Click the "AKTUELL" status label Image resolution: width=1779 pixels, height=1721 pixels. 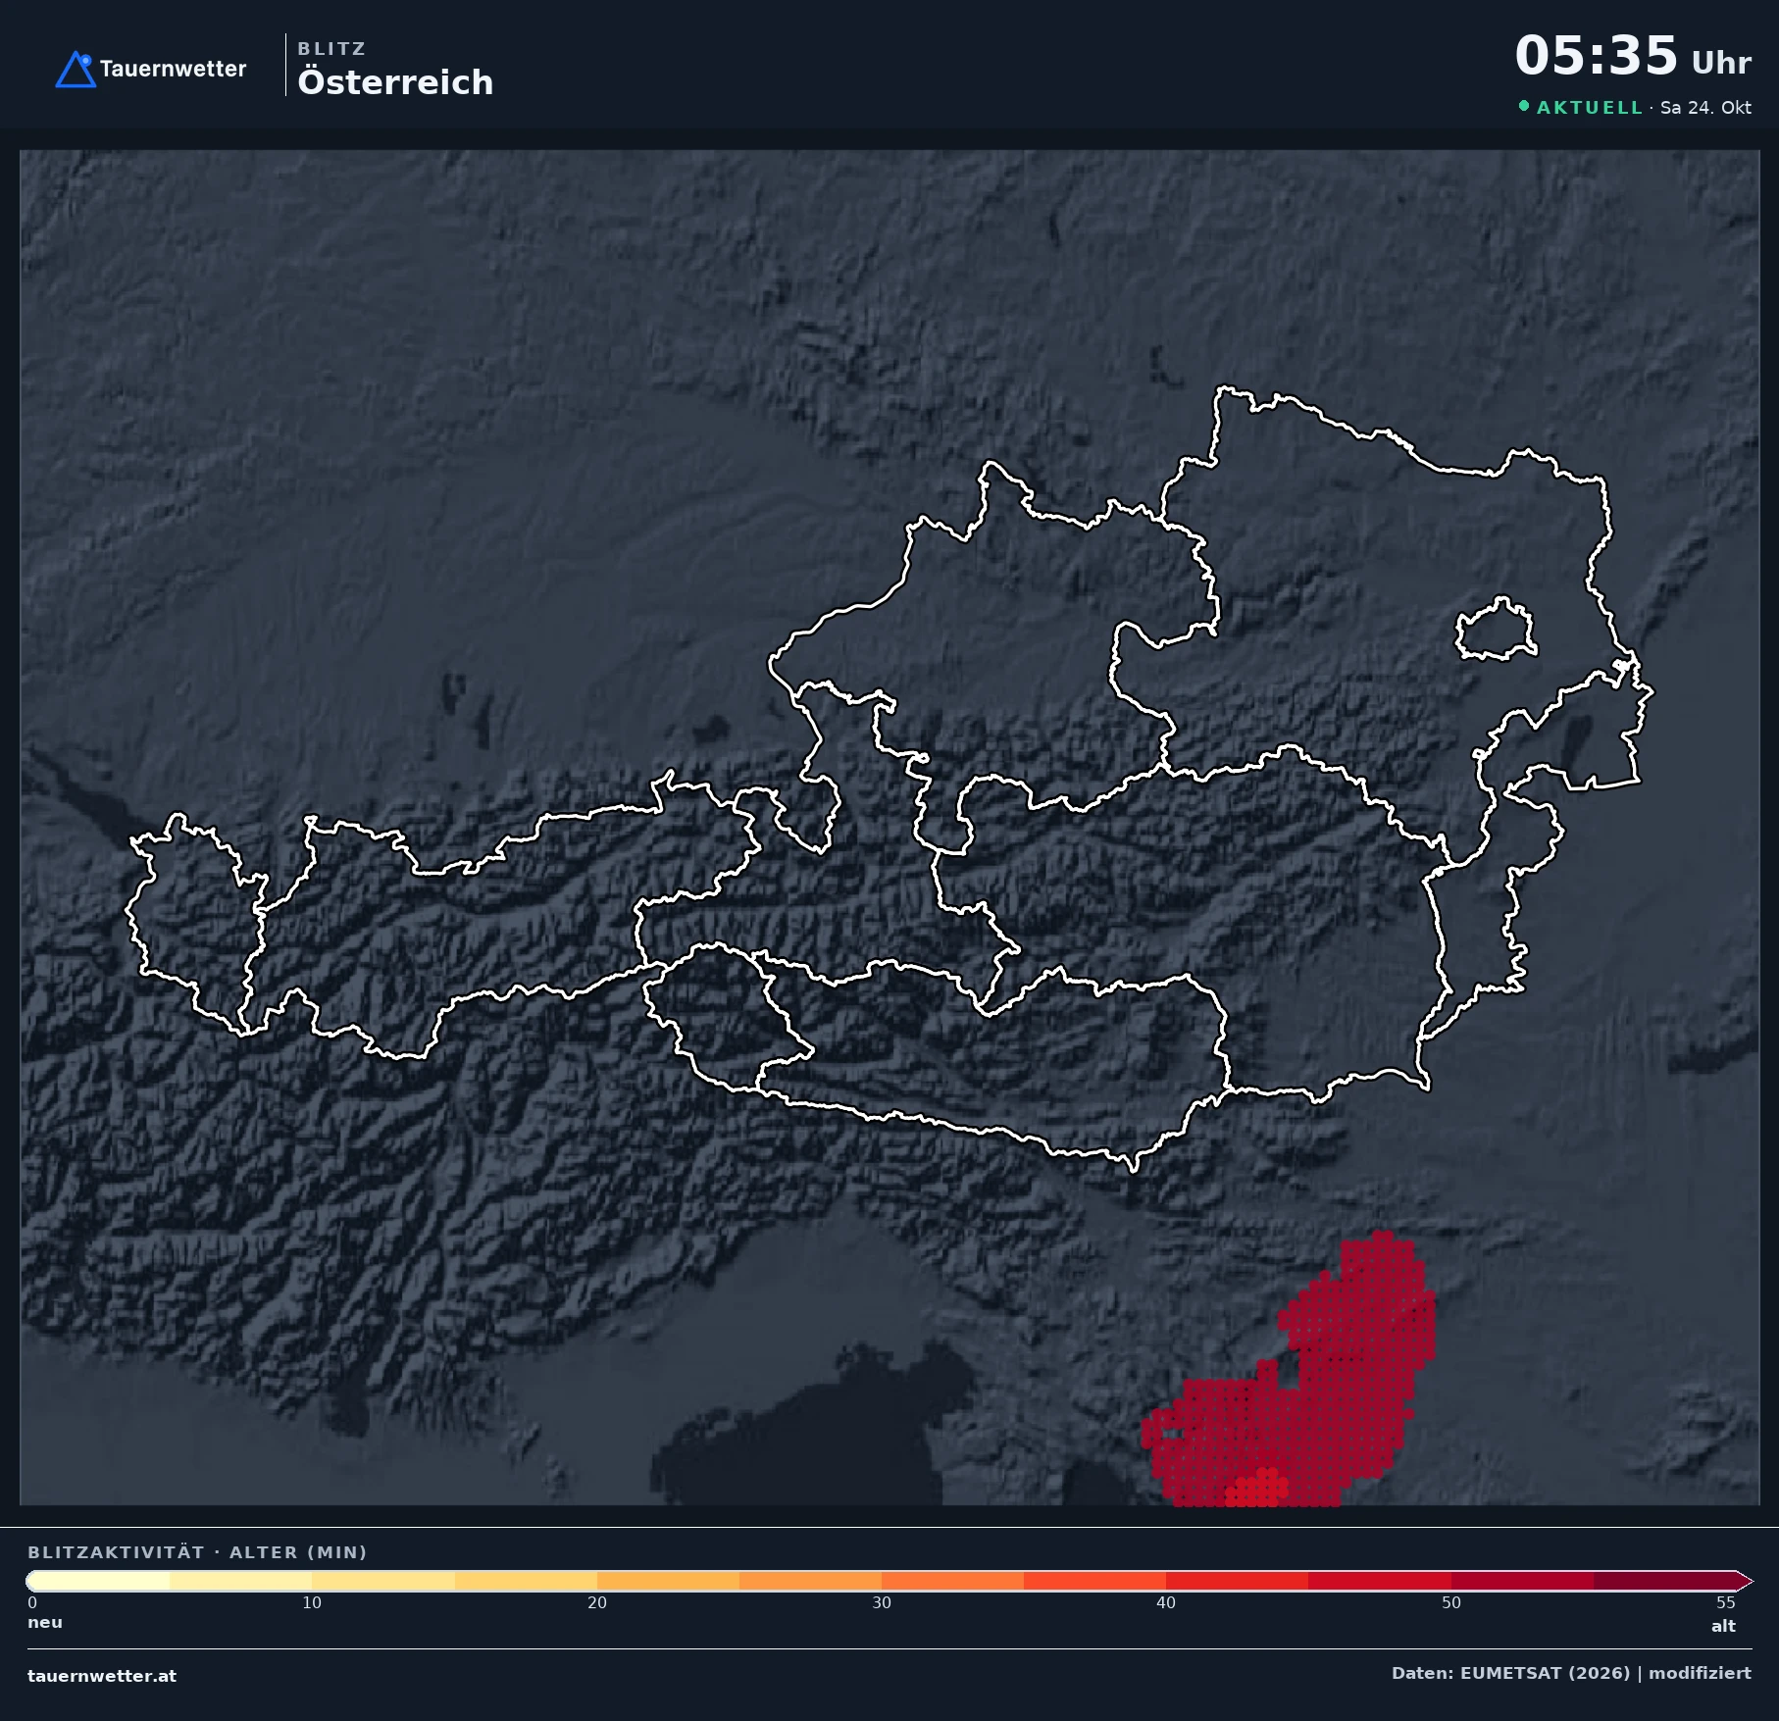[1590, 108]
